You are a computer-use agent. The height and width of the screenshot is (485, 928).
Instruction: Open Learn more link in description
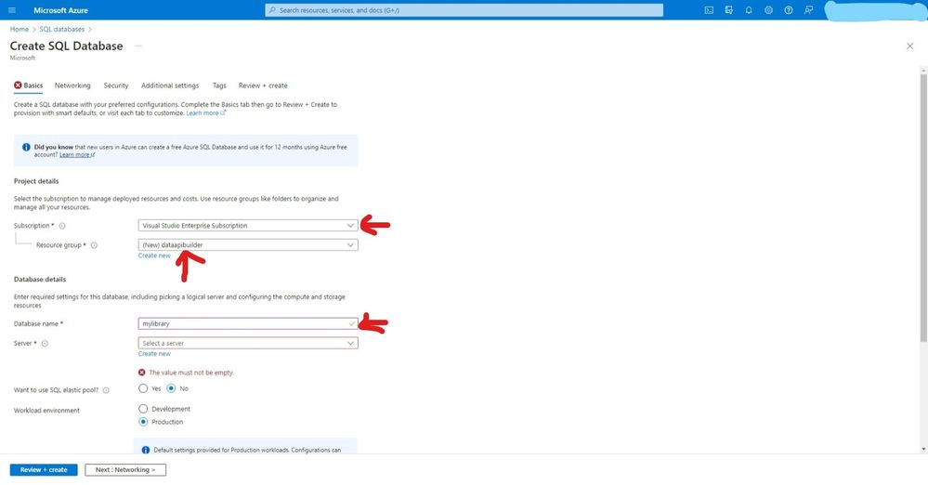click(205, 113)
